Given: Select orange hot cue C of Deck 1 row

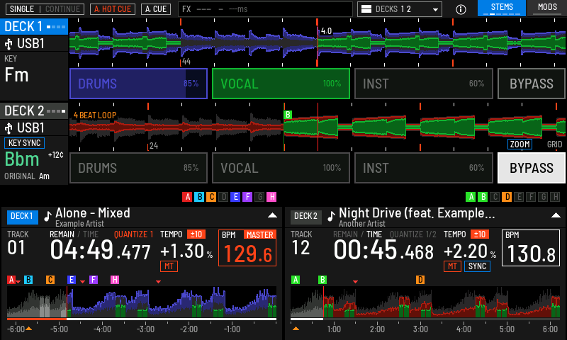Looking at the screenshot, I should pyautogui.click(x=211, y=197).
